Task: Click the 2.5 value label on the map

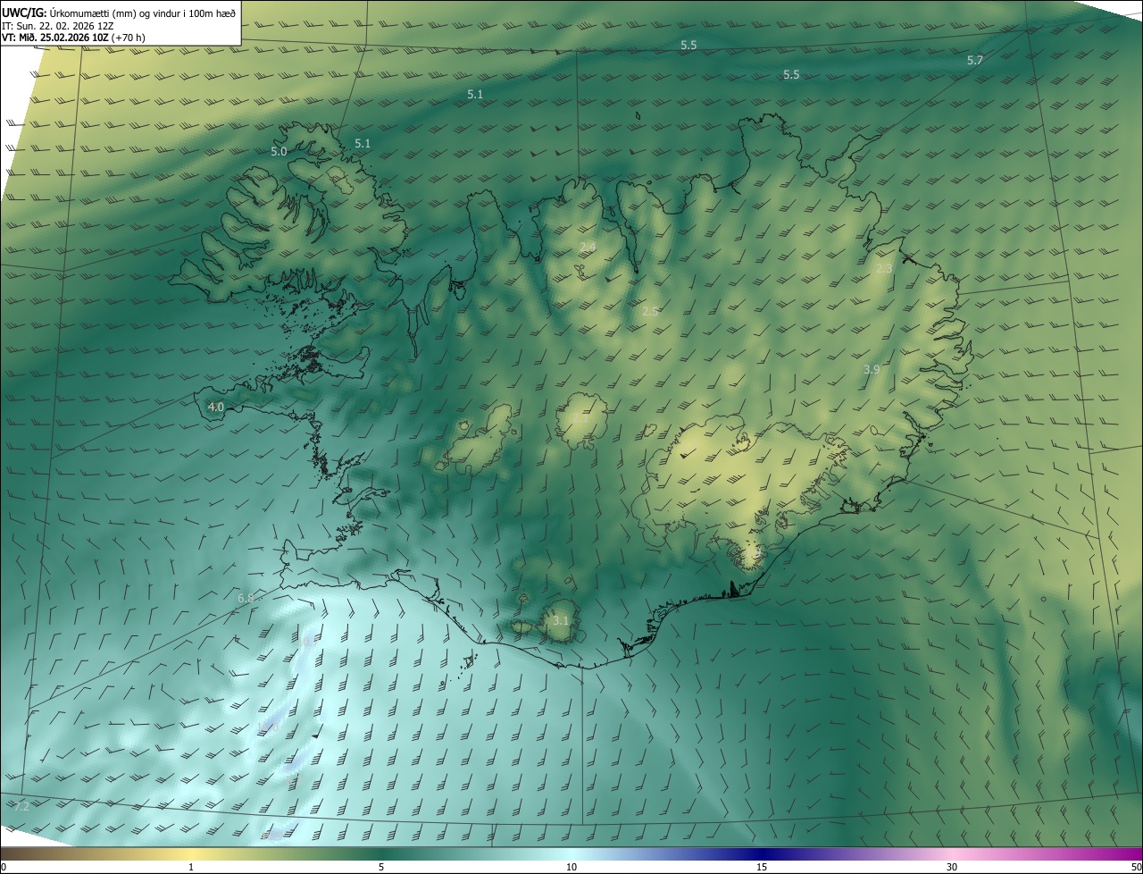Action: (x=649, y=311)
